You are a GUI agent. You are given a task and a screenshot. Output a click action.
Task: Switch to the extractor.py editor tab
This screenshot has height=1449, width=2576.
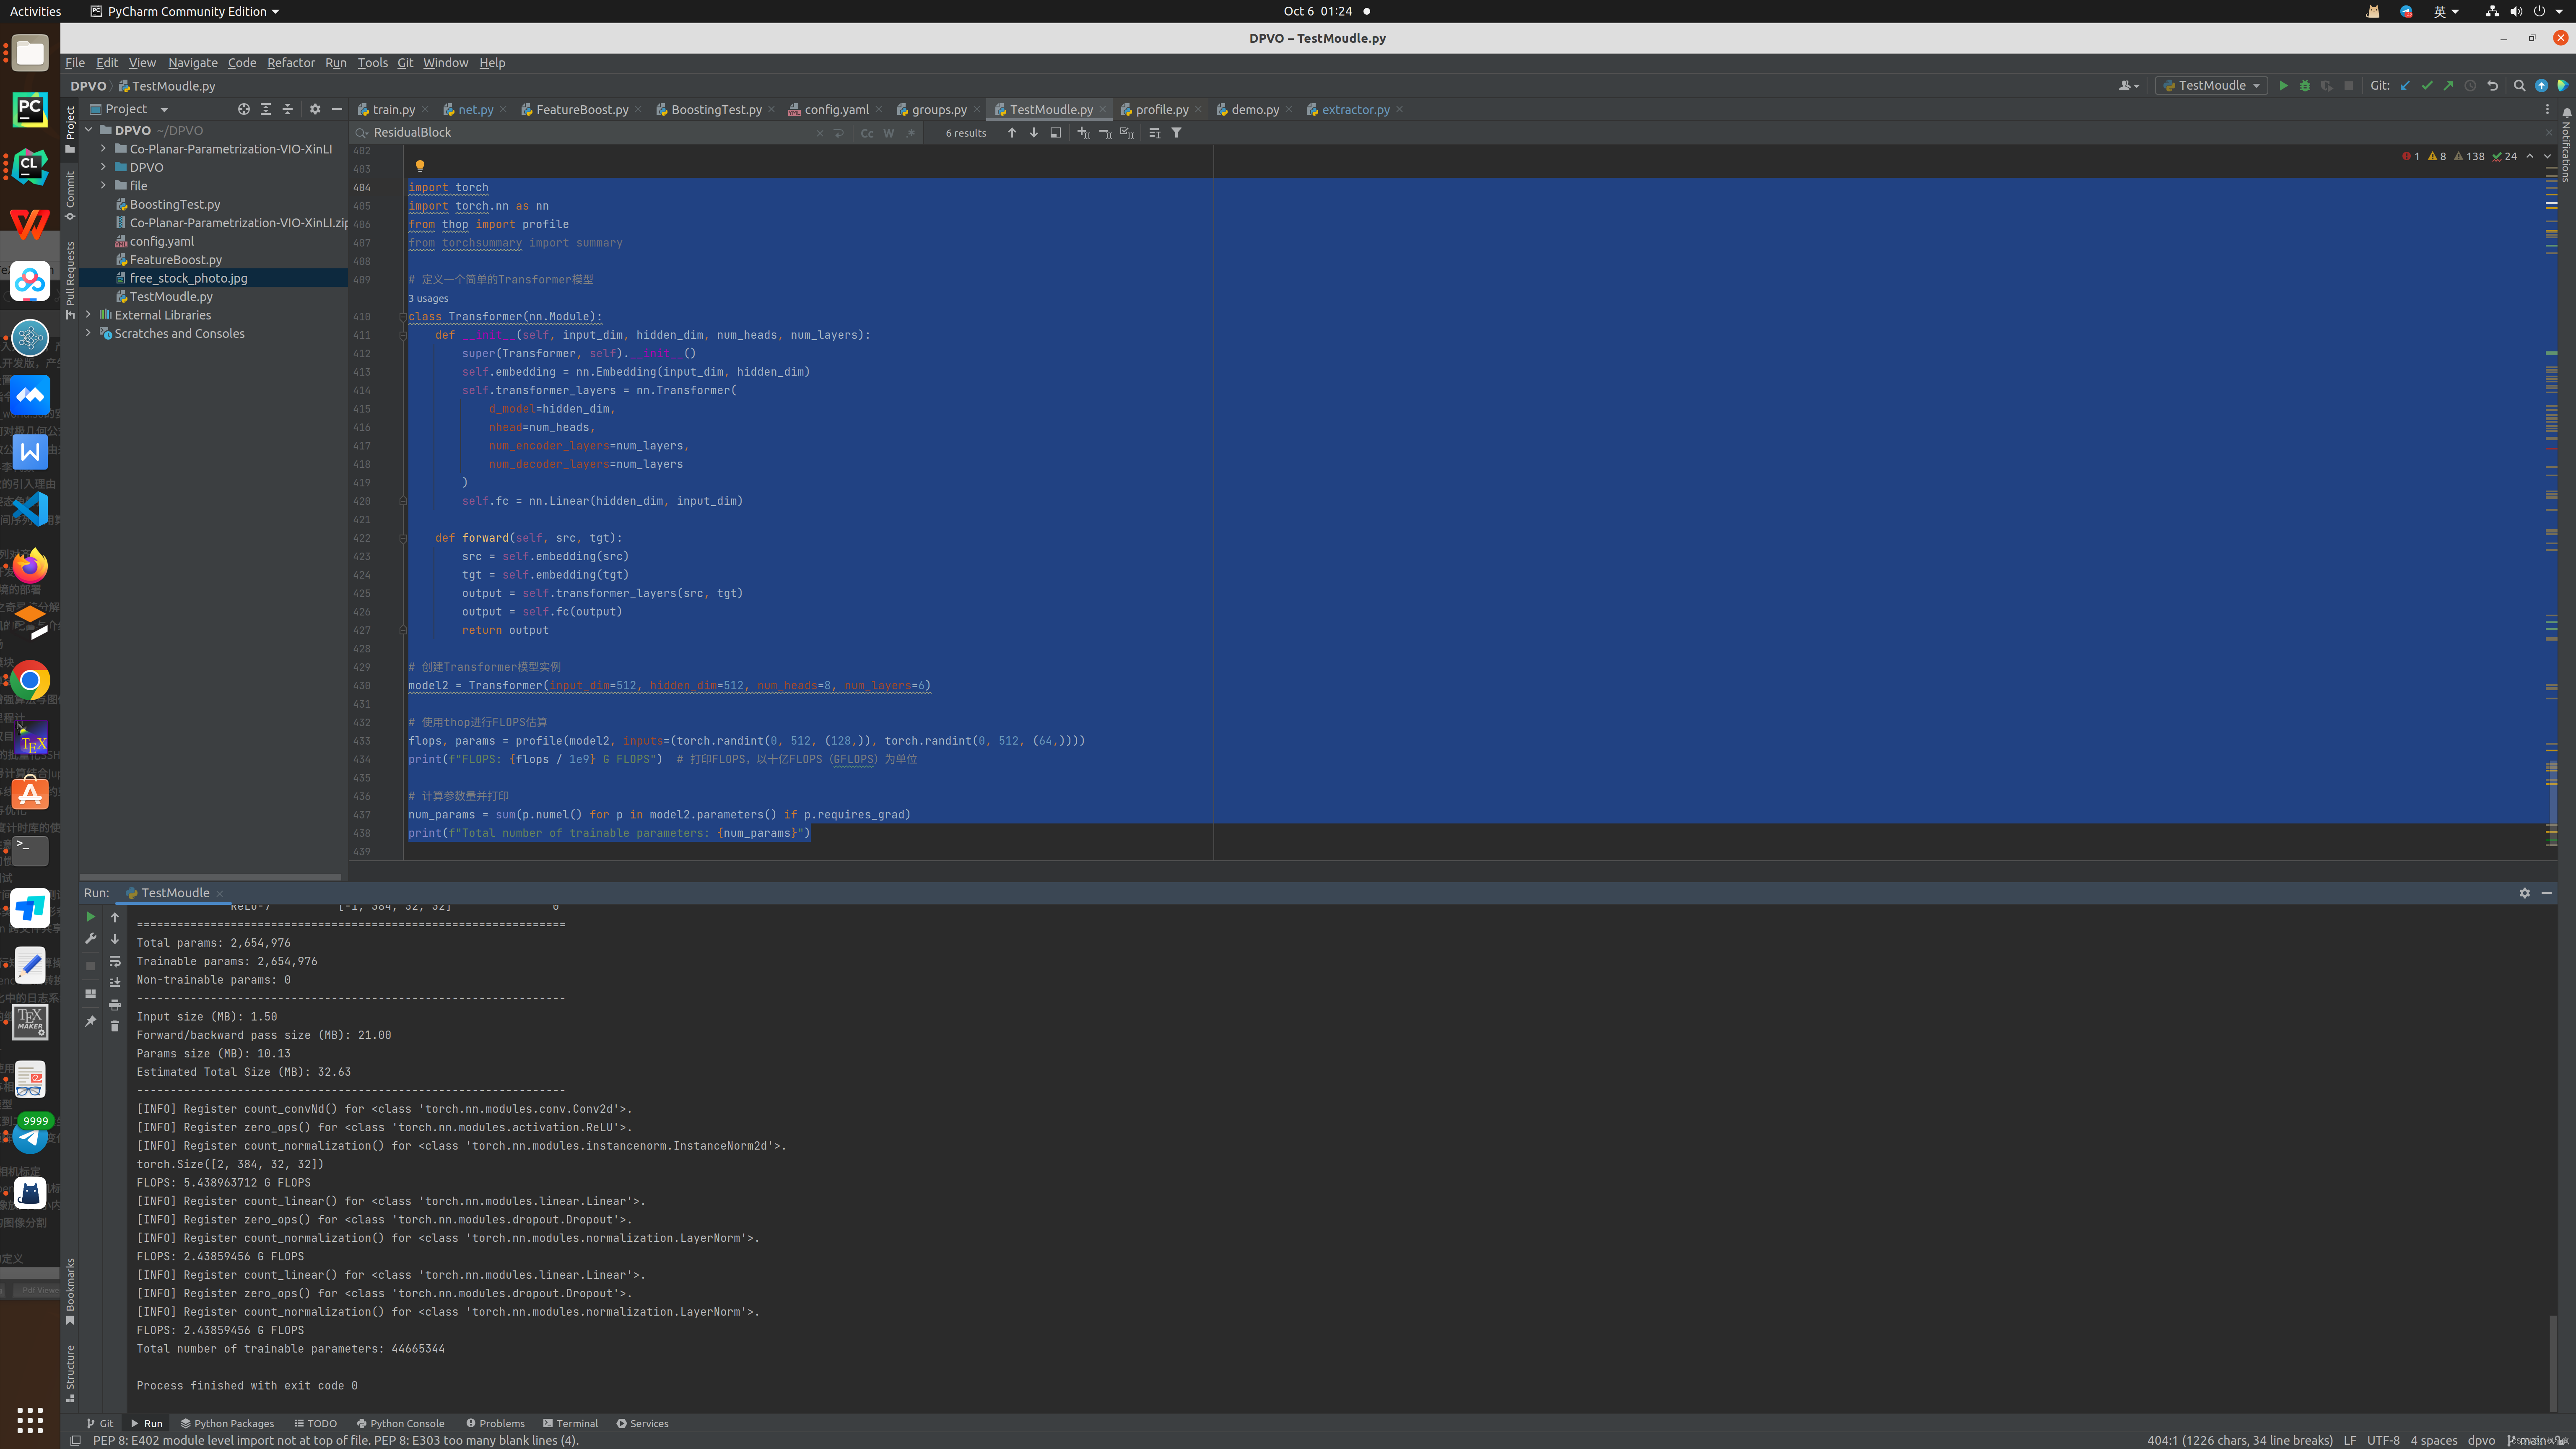1355,110
